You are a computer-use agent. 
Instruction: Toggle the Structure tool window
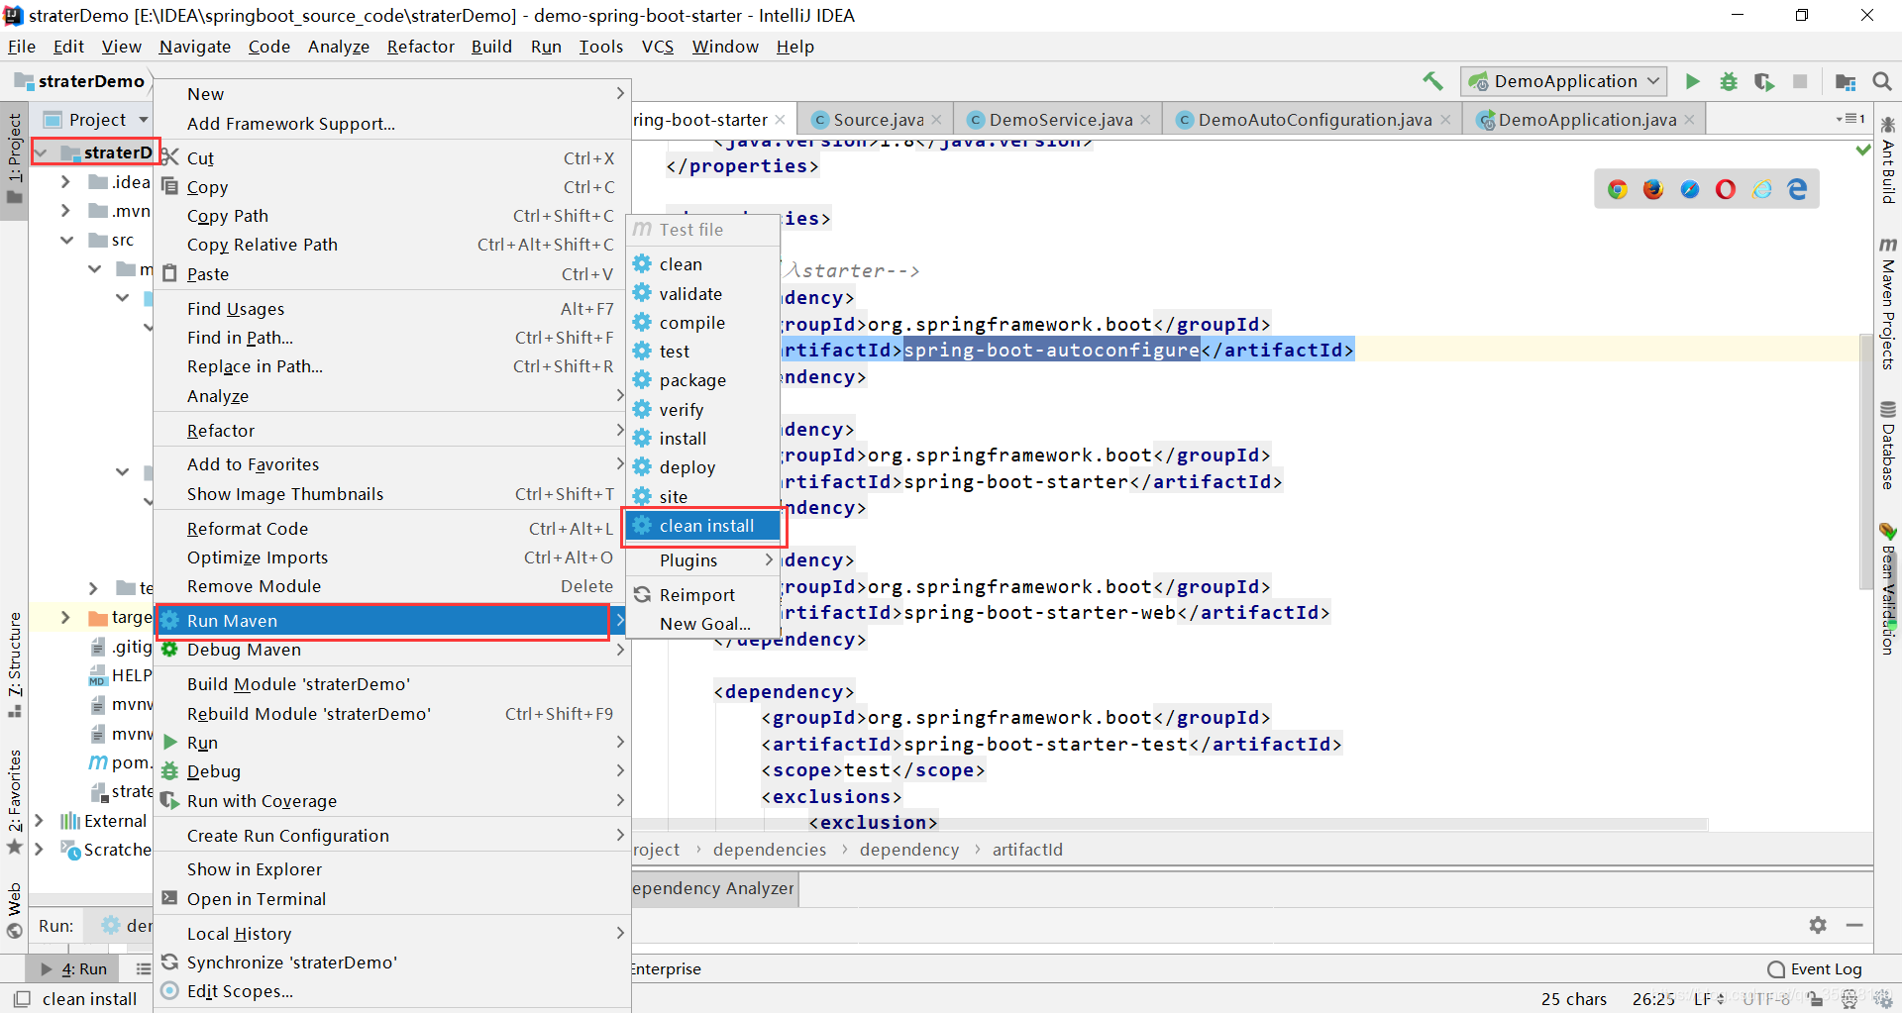[14, 664]
